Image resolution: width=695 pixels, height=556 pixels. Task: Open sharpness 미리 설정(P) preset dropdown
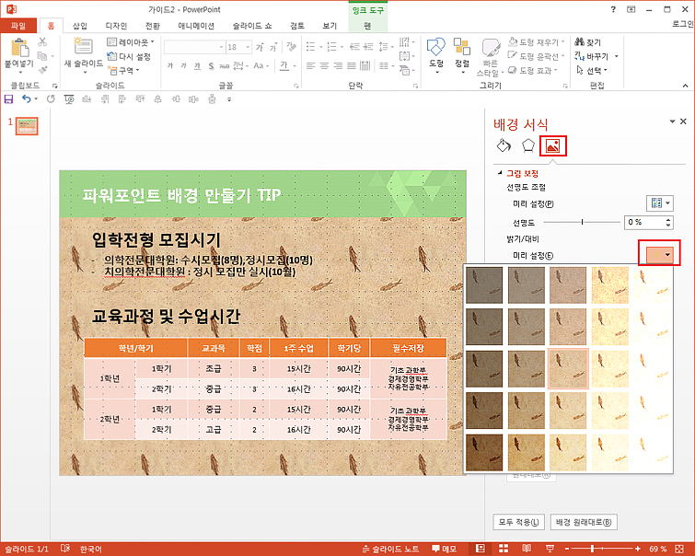pos(659,203)
